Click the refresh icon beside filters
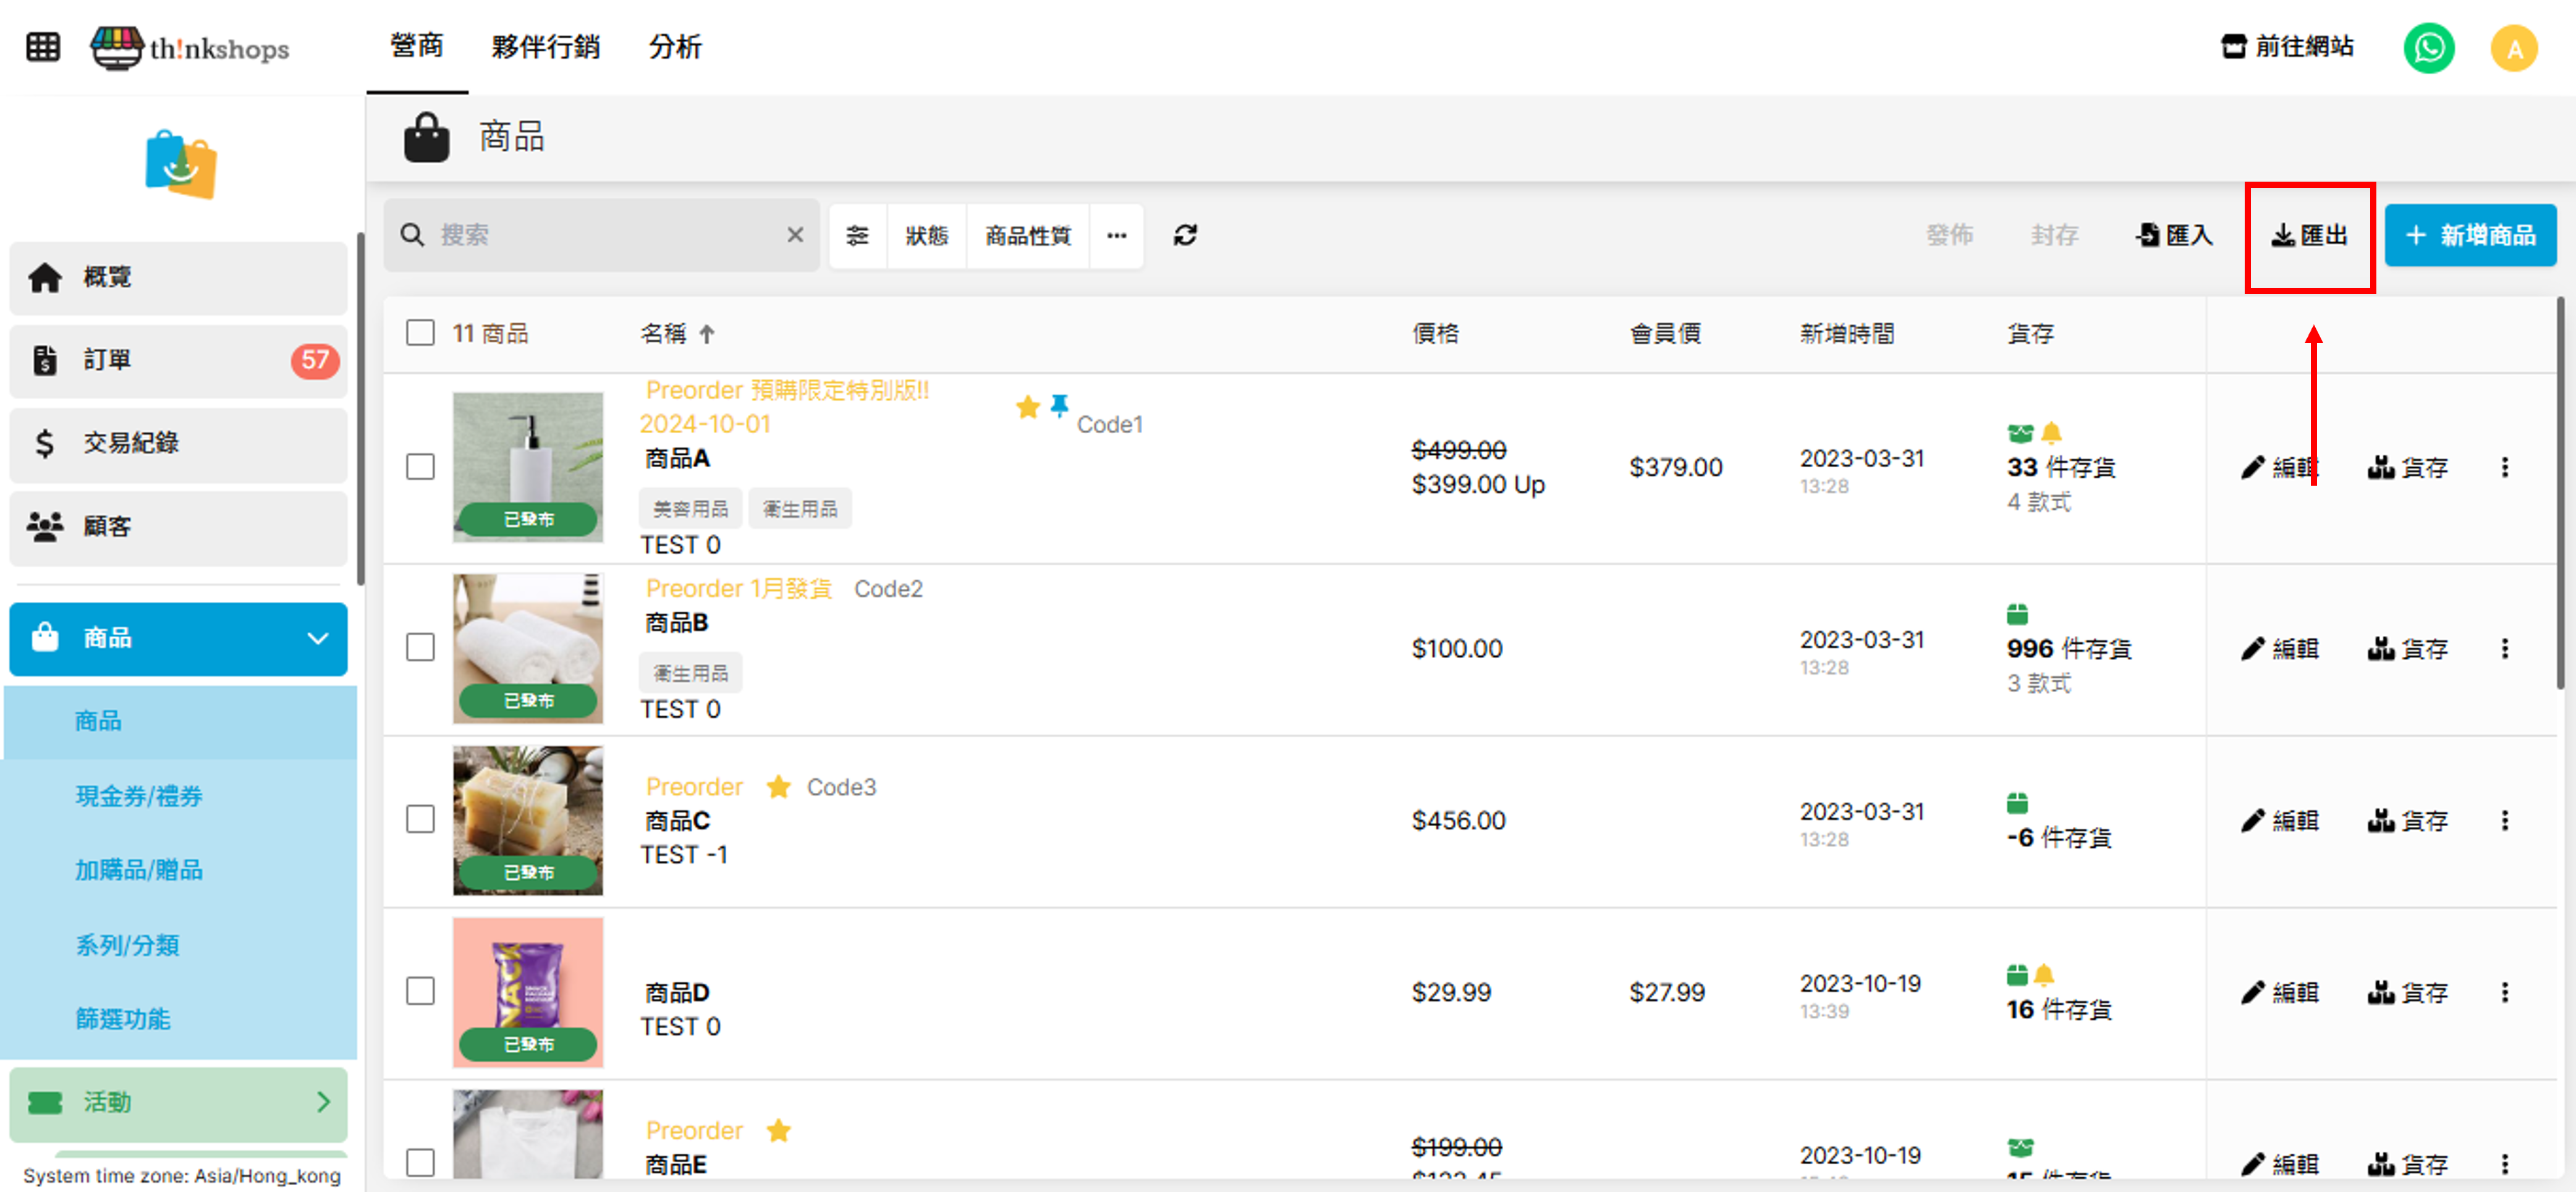2576x1192 pixels. click(x=1185, y=235)
